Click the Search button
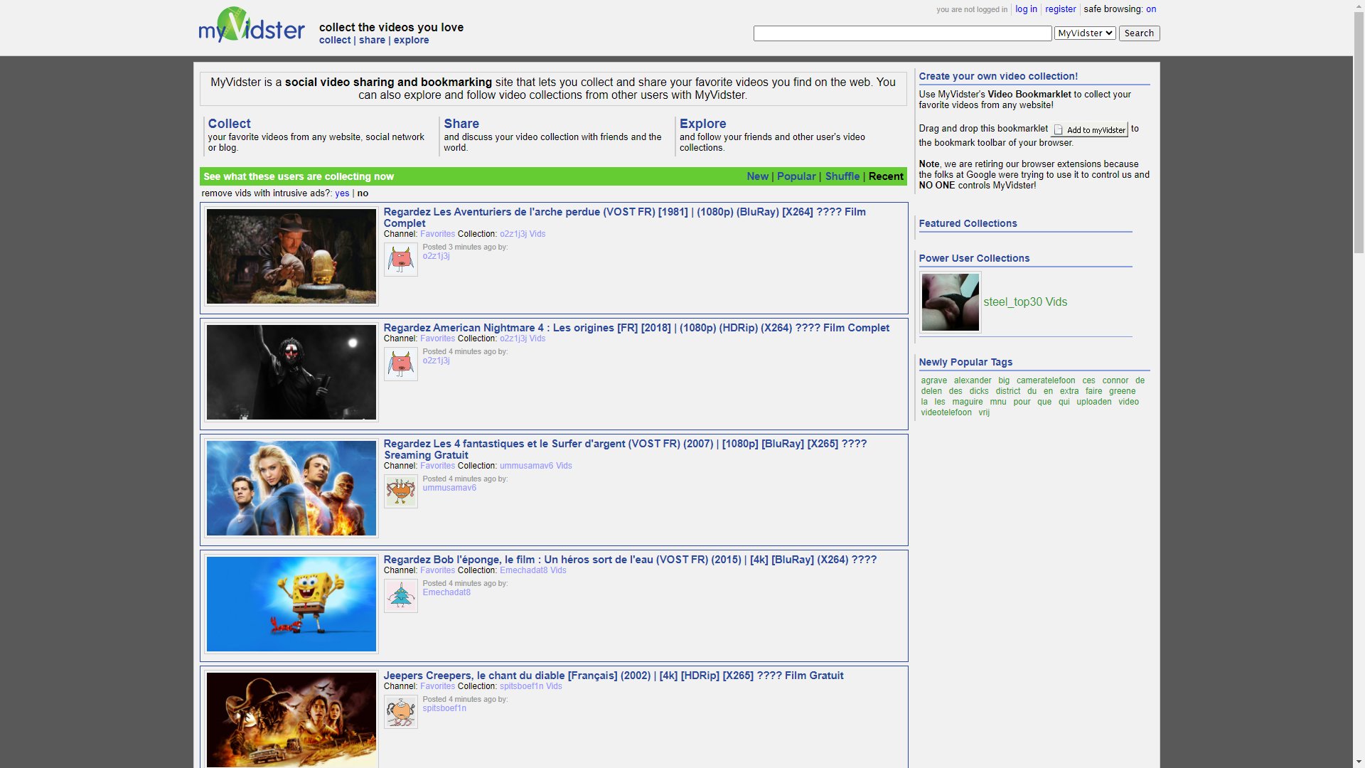 tap(1139, 33)
